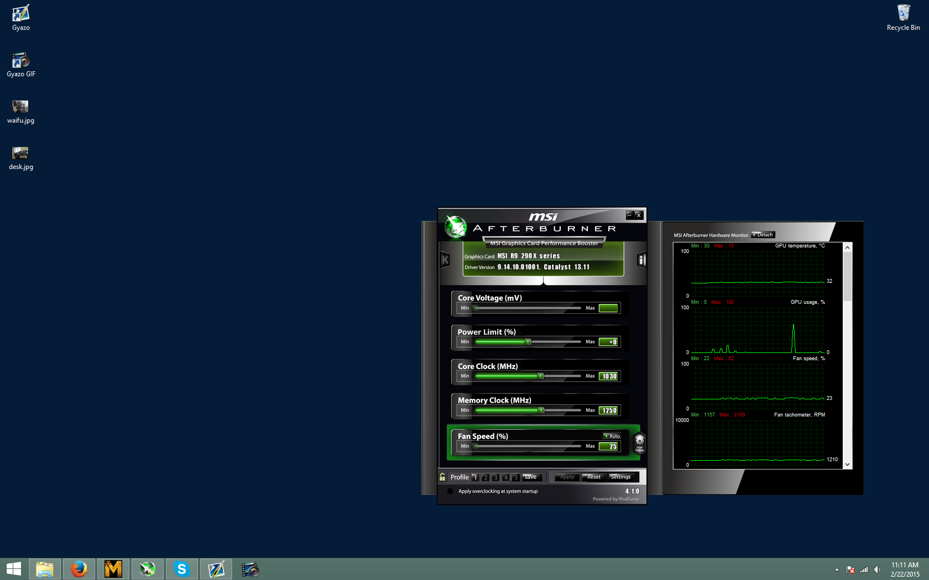This screenshot has height=580, width=929.
Task: Click the Fan Speed slider track
Action: (x=528, y=446)
